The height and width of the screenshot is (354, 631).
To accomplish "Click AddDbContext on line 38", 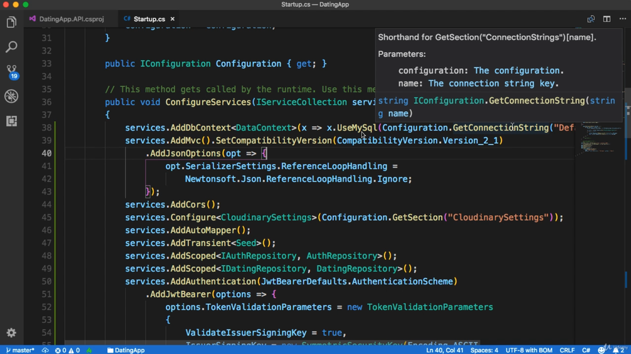I will [201, 128].
